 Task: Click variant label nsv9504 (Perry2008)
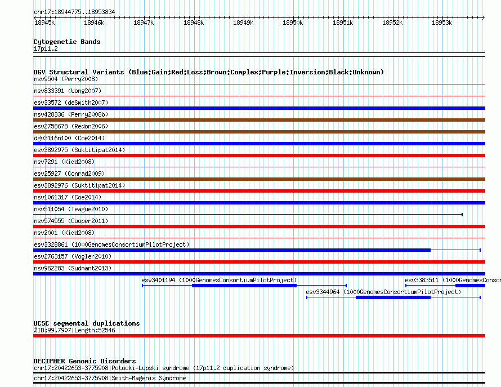[66, 79]
